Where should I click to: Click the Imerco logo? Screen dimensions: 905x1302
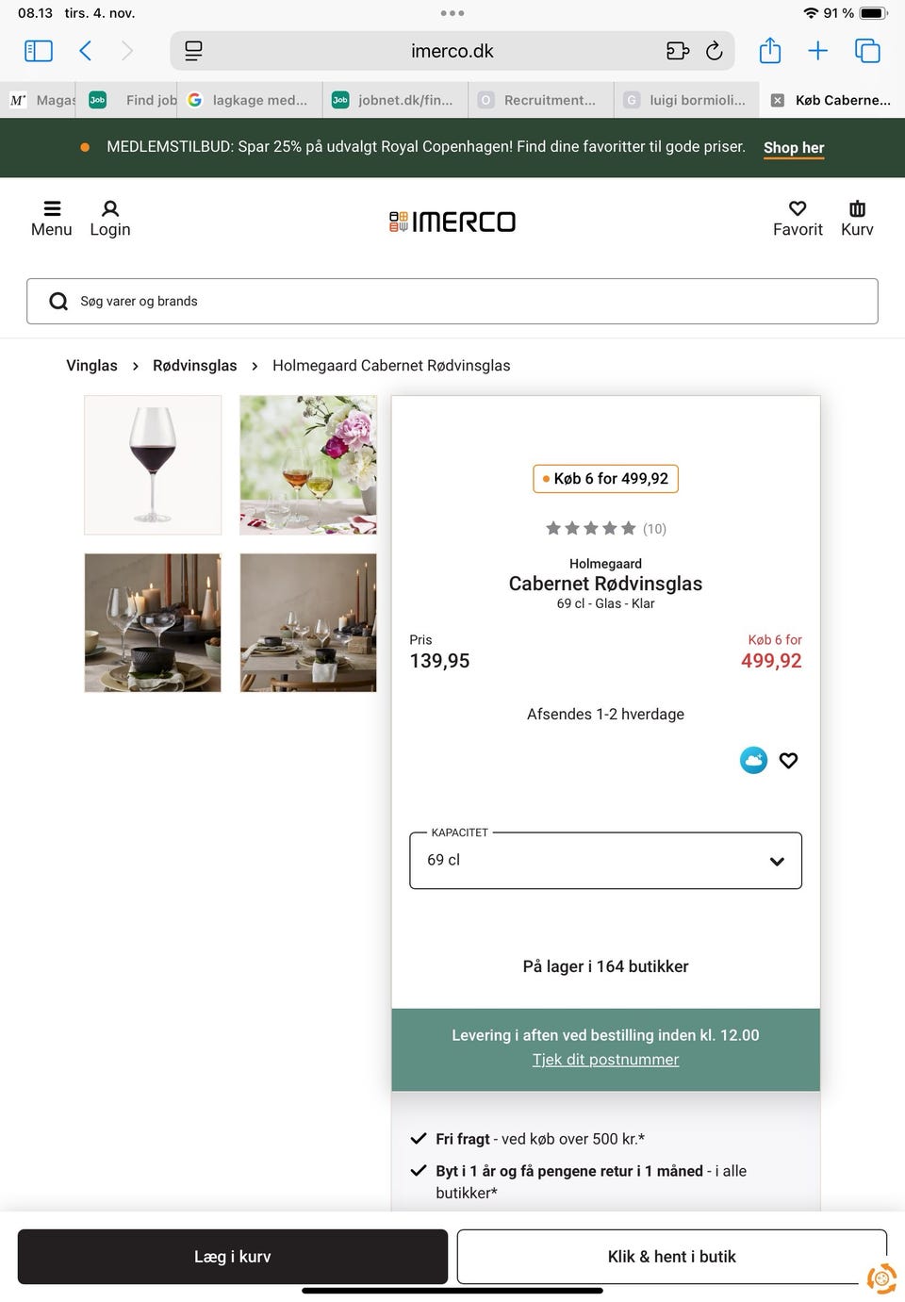[452, 221]
